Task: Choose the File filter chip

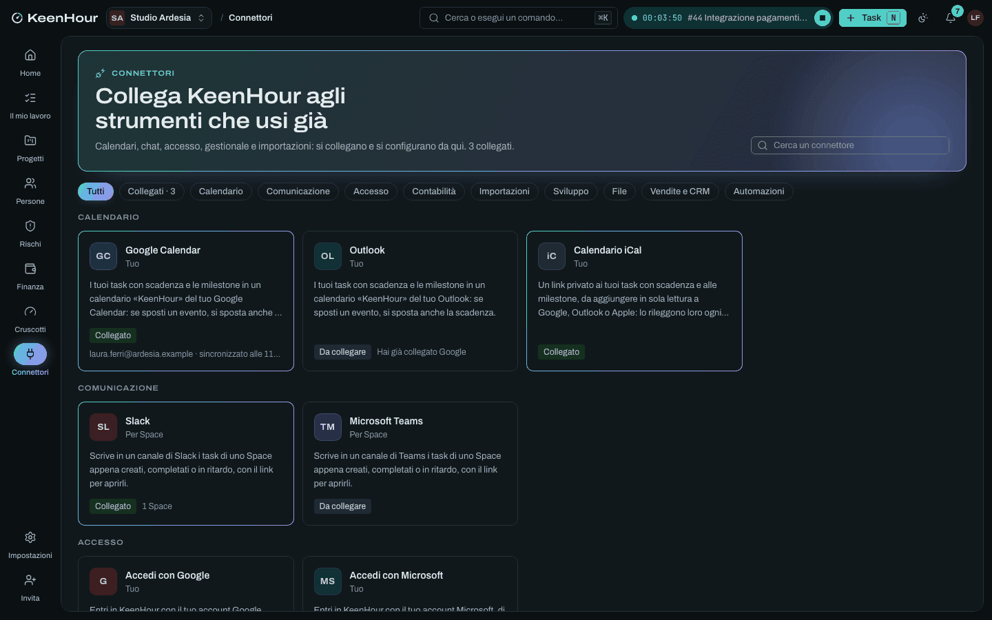Action: point(619,192)
